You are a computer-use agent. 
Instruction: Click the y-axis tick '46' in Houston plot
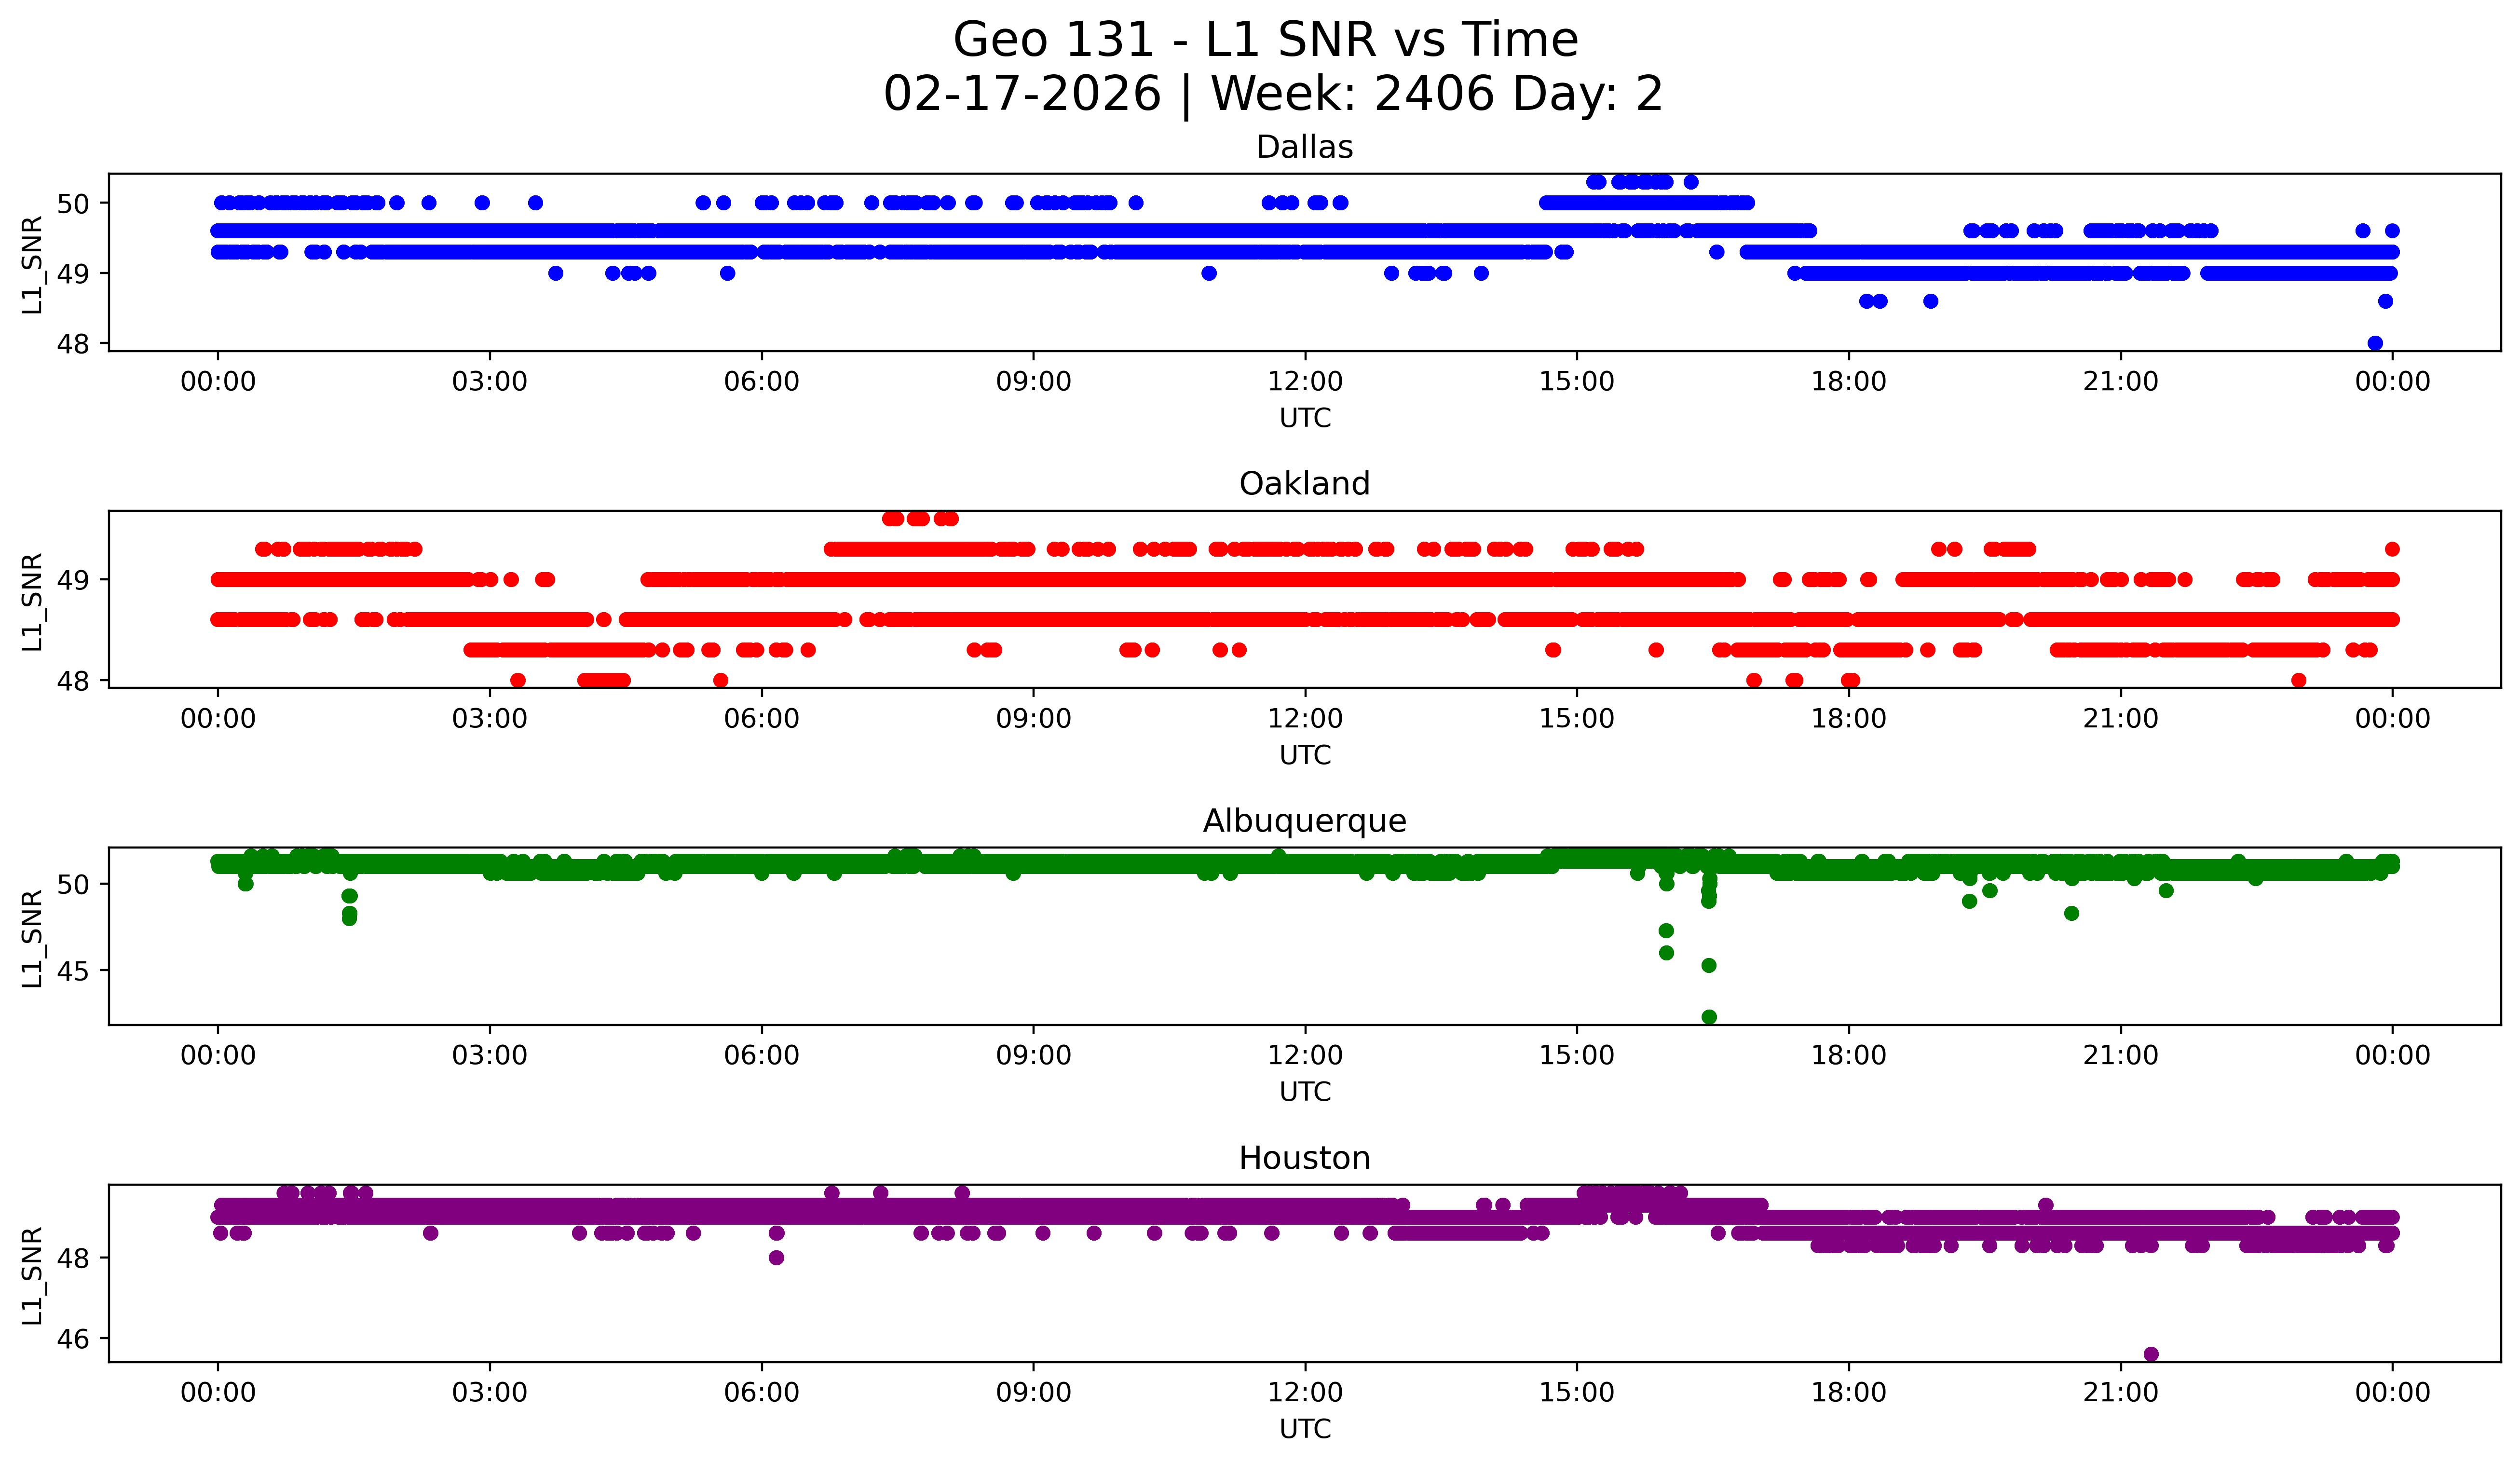coord(74,1339)
